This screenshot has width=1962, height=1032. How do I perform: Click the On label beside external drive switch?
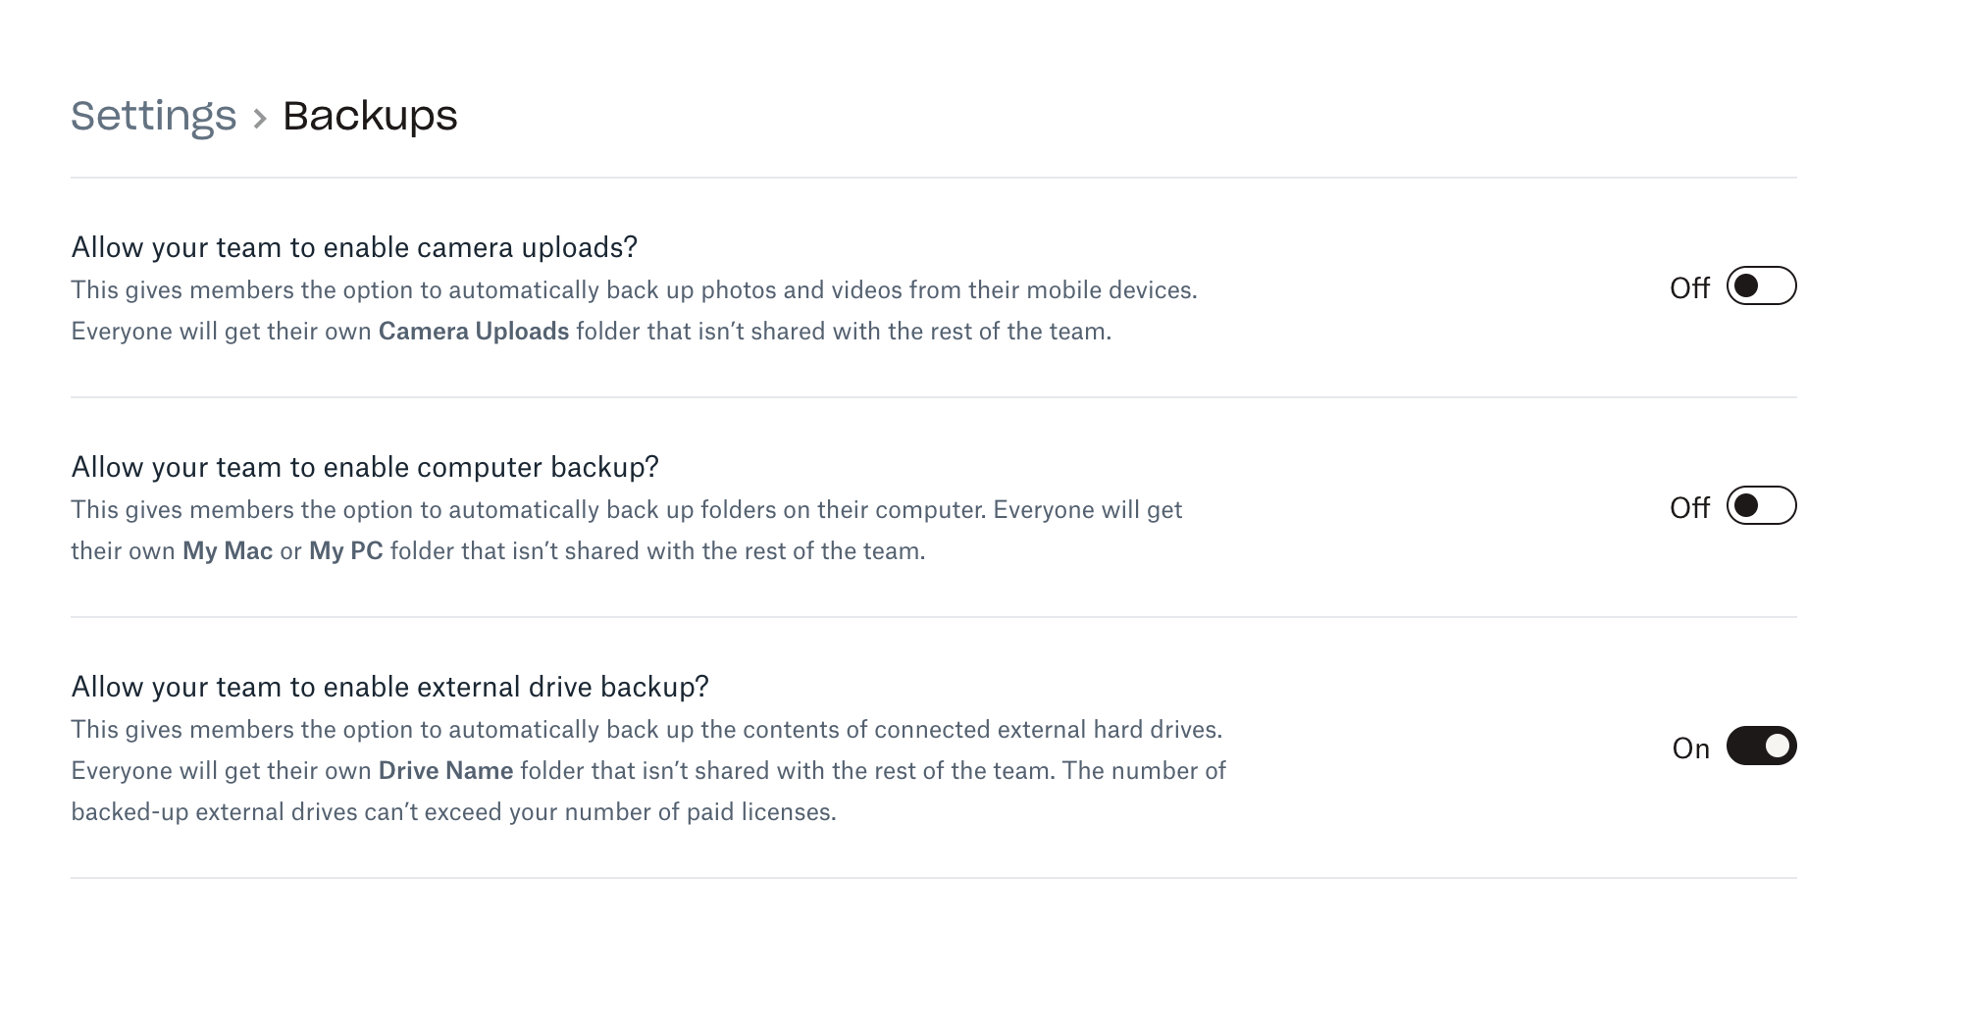[x=1689, y=748]
